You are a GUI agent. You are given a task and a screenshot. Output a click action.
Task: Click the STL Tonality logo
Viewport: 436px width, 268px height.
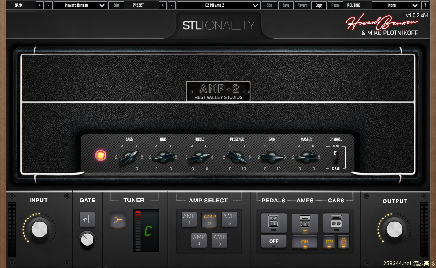(218, 25)
